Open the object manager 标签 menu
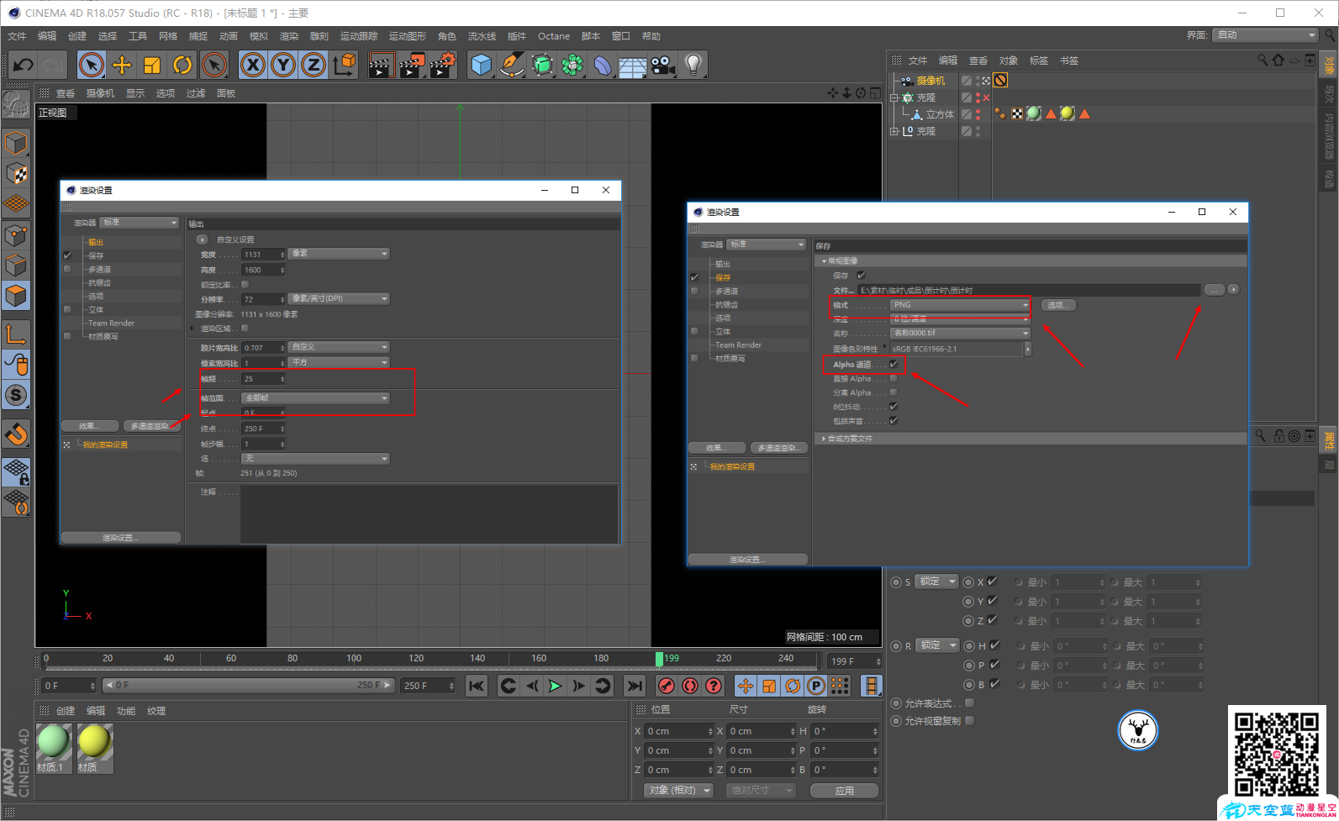This screenshot has height=821, width=1339. [x=1039, y=61]
